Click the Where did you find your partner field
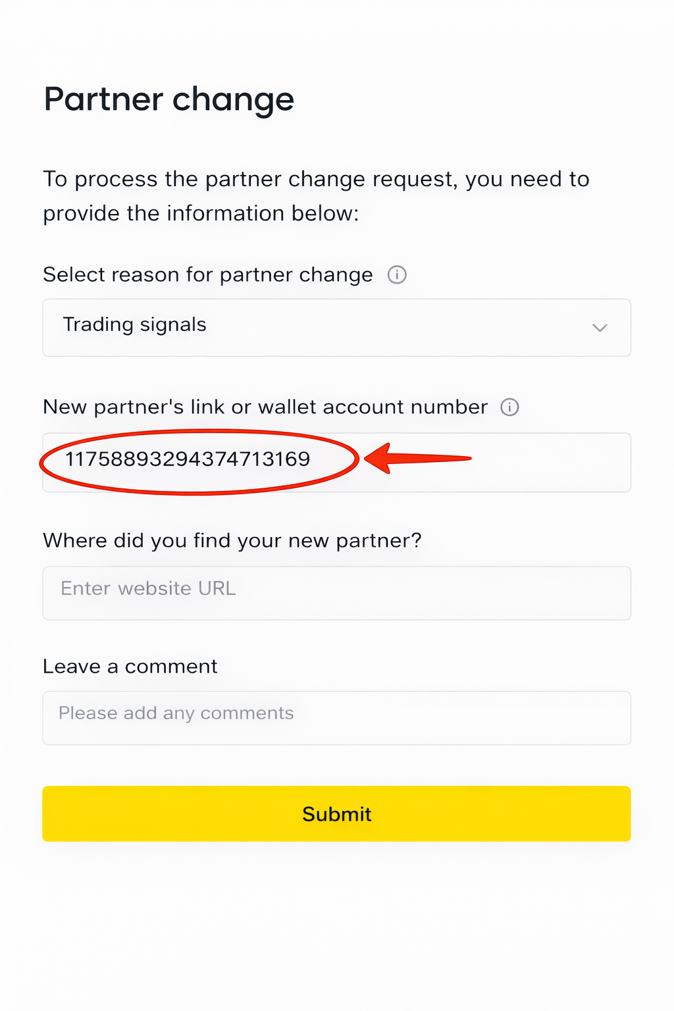 click(x=336, y=592)
